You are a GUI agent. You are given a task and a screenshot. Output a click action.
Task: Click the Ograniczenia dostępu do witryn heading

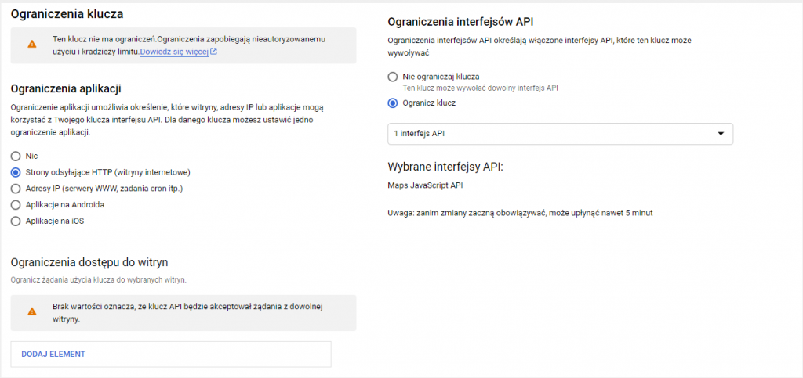tap(89, 261)
